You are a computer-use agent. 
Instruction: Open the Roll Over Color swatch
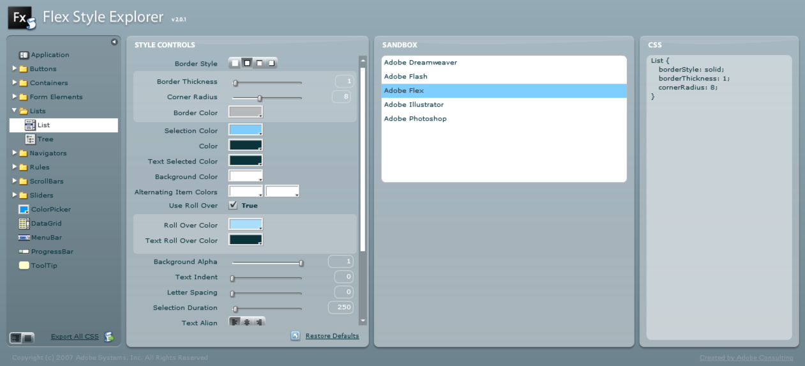[246, 225]
